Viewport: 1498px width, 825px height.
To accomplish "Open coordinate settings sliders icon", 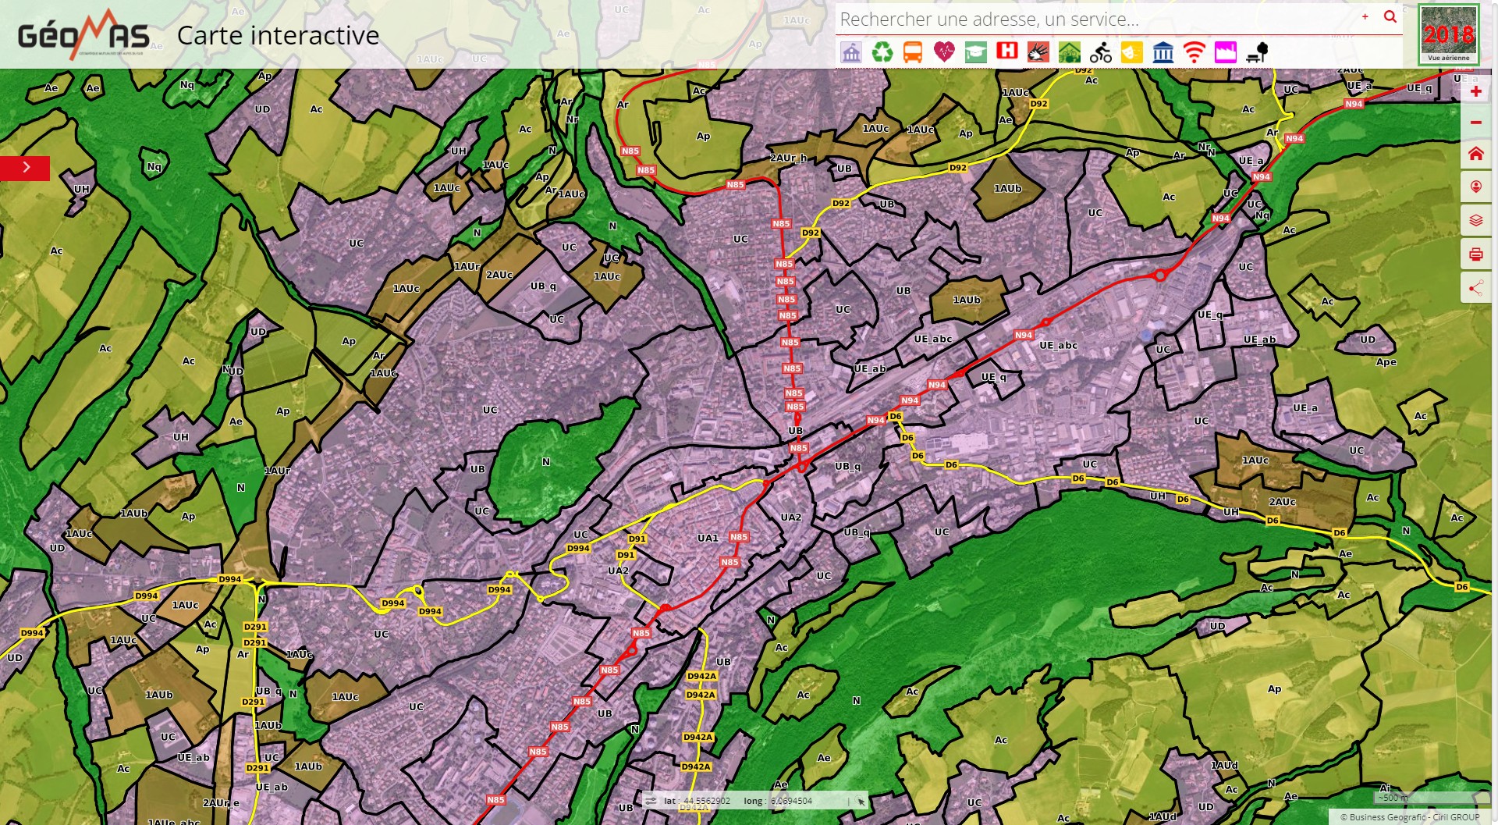I will (x=651, y=801).
